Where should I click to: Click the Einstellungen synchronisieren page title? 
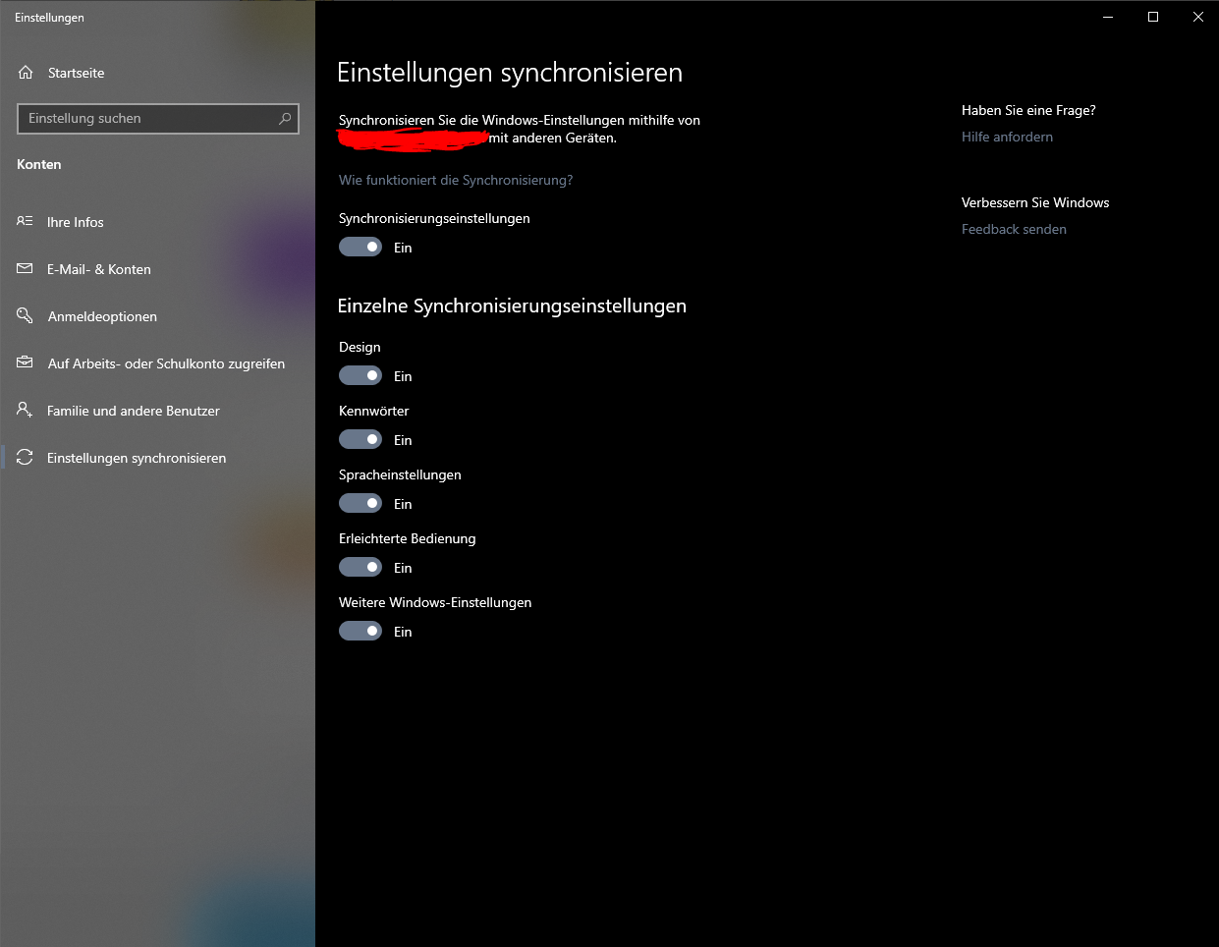tap(510, 73)
